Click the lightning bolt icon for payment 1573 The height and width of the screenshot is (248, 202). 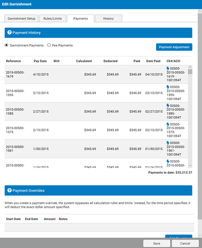tap(168, 124)
